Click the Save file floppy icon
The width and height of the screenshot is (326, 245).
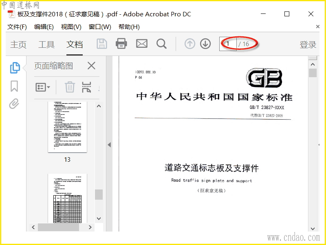[102, 44]
